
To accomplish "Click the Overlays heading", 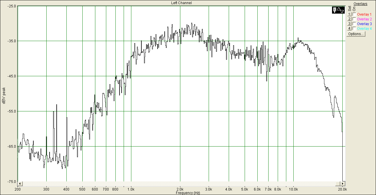I will click(x=360, y=4).
